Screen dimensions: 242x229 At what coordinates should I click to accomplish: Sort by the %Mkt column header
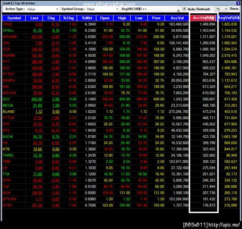[87, 18]
